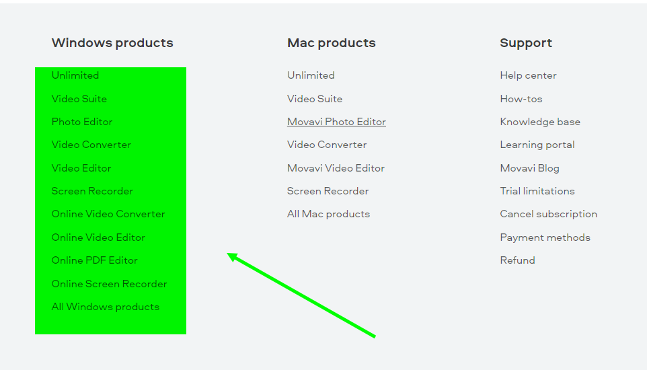View All Mac products
This screenshot has width=647, height=370.
click(x=328, y=214)
